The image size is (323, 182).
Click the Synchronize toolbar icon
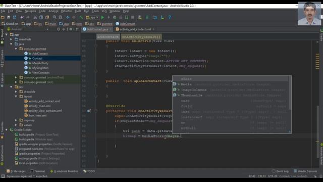(15, 18)
